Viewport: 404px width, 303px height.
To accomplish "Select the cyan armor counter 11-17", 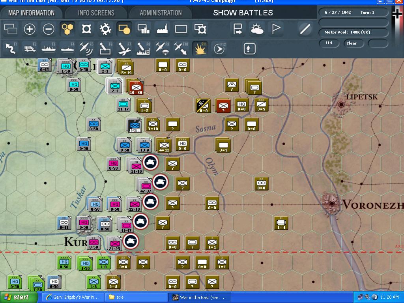I will tap(123, 105).
